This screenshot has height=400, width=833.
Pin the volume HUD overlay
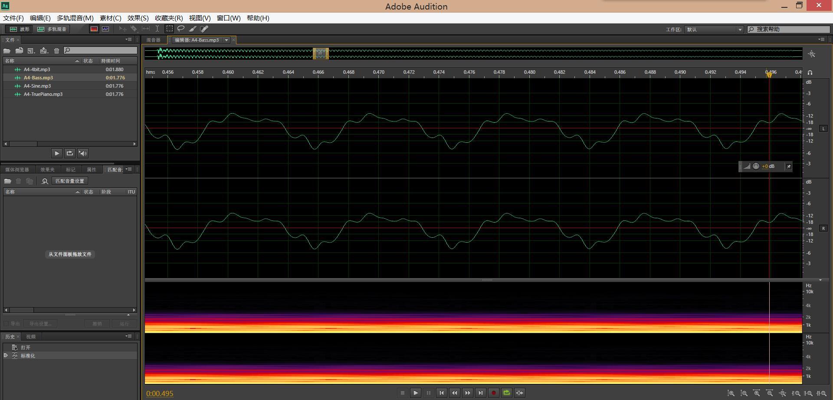[788, 167]
